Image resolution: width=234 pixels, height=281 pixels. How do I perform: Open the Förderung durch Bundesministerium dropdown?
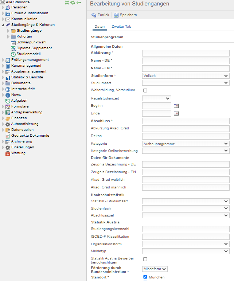(x=155, y=269)
